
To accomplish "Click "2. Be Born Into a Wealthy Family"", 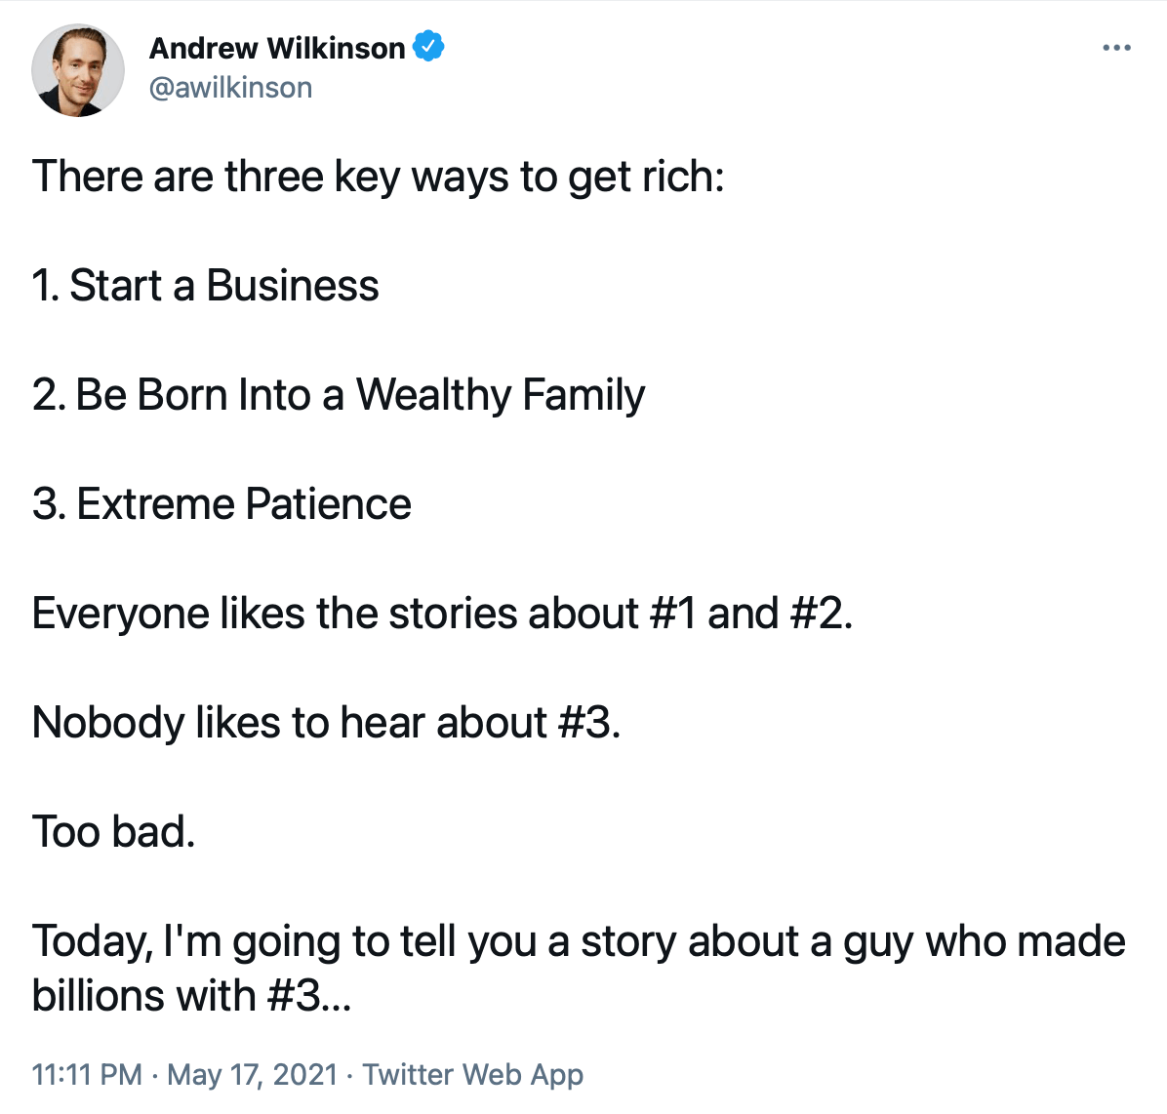I will coord(338,395).
